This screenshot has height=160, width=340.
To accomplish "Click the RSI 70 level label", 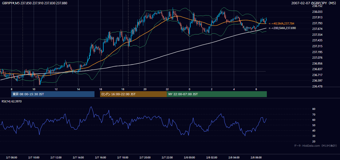I will pyautogui.click(x=314, y=114).
